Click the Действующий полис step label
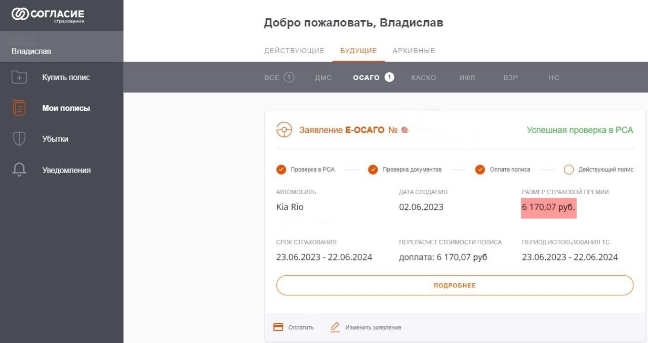 point(606,169)
